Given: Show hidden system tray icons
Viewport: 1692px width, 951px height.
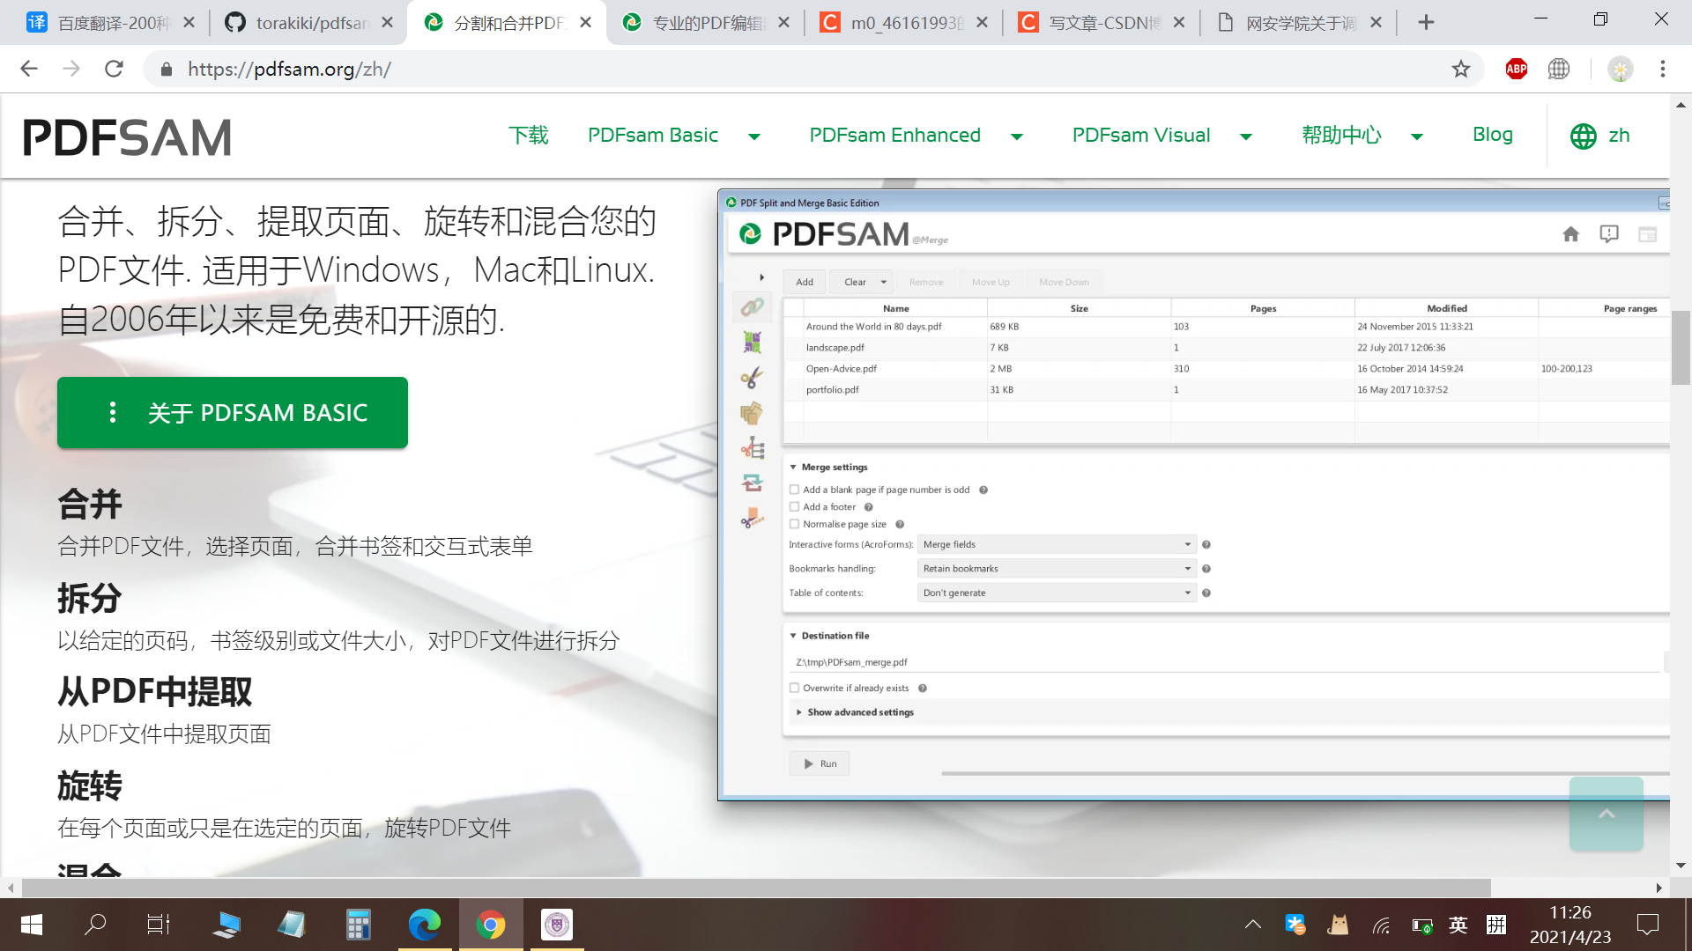Looking at the screenshot, I should (1252, 925).
